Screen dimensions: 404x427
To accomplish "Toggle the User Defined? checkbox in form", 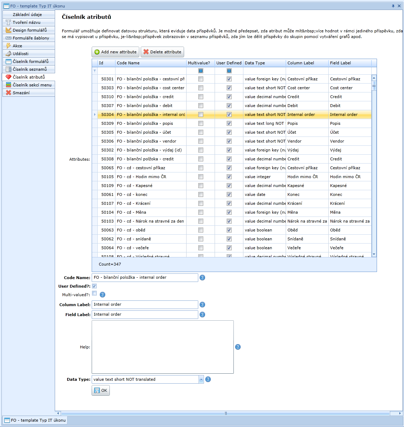I will tap(94, 286).
